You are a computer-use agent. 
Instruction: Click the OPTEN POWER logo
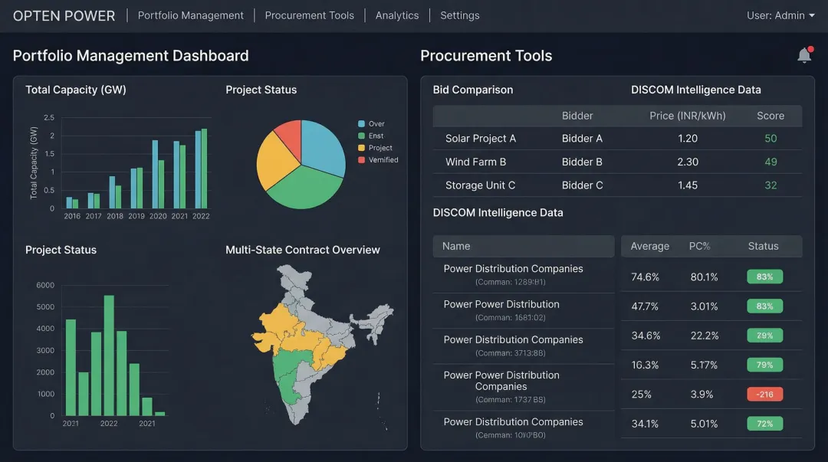(x=64, y=15)
